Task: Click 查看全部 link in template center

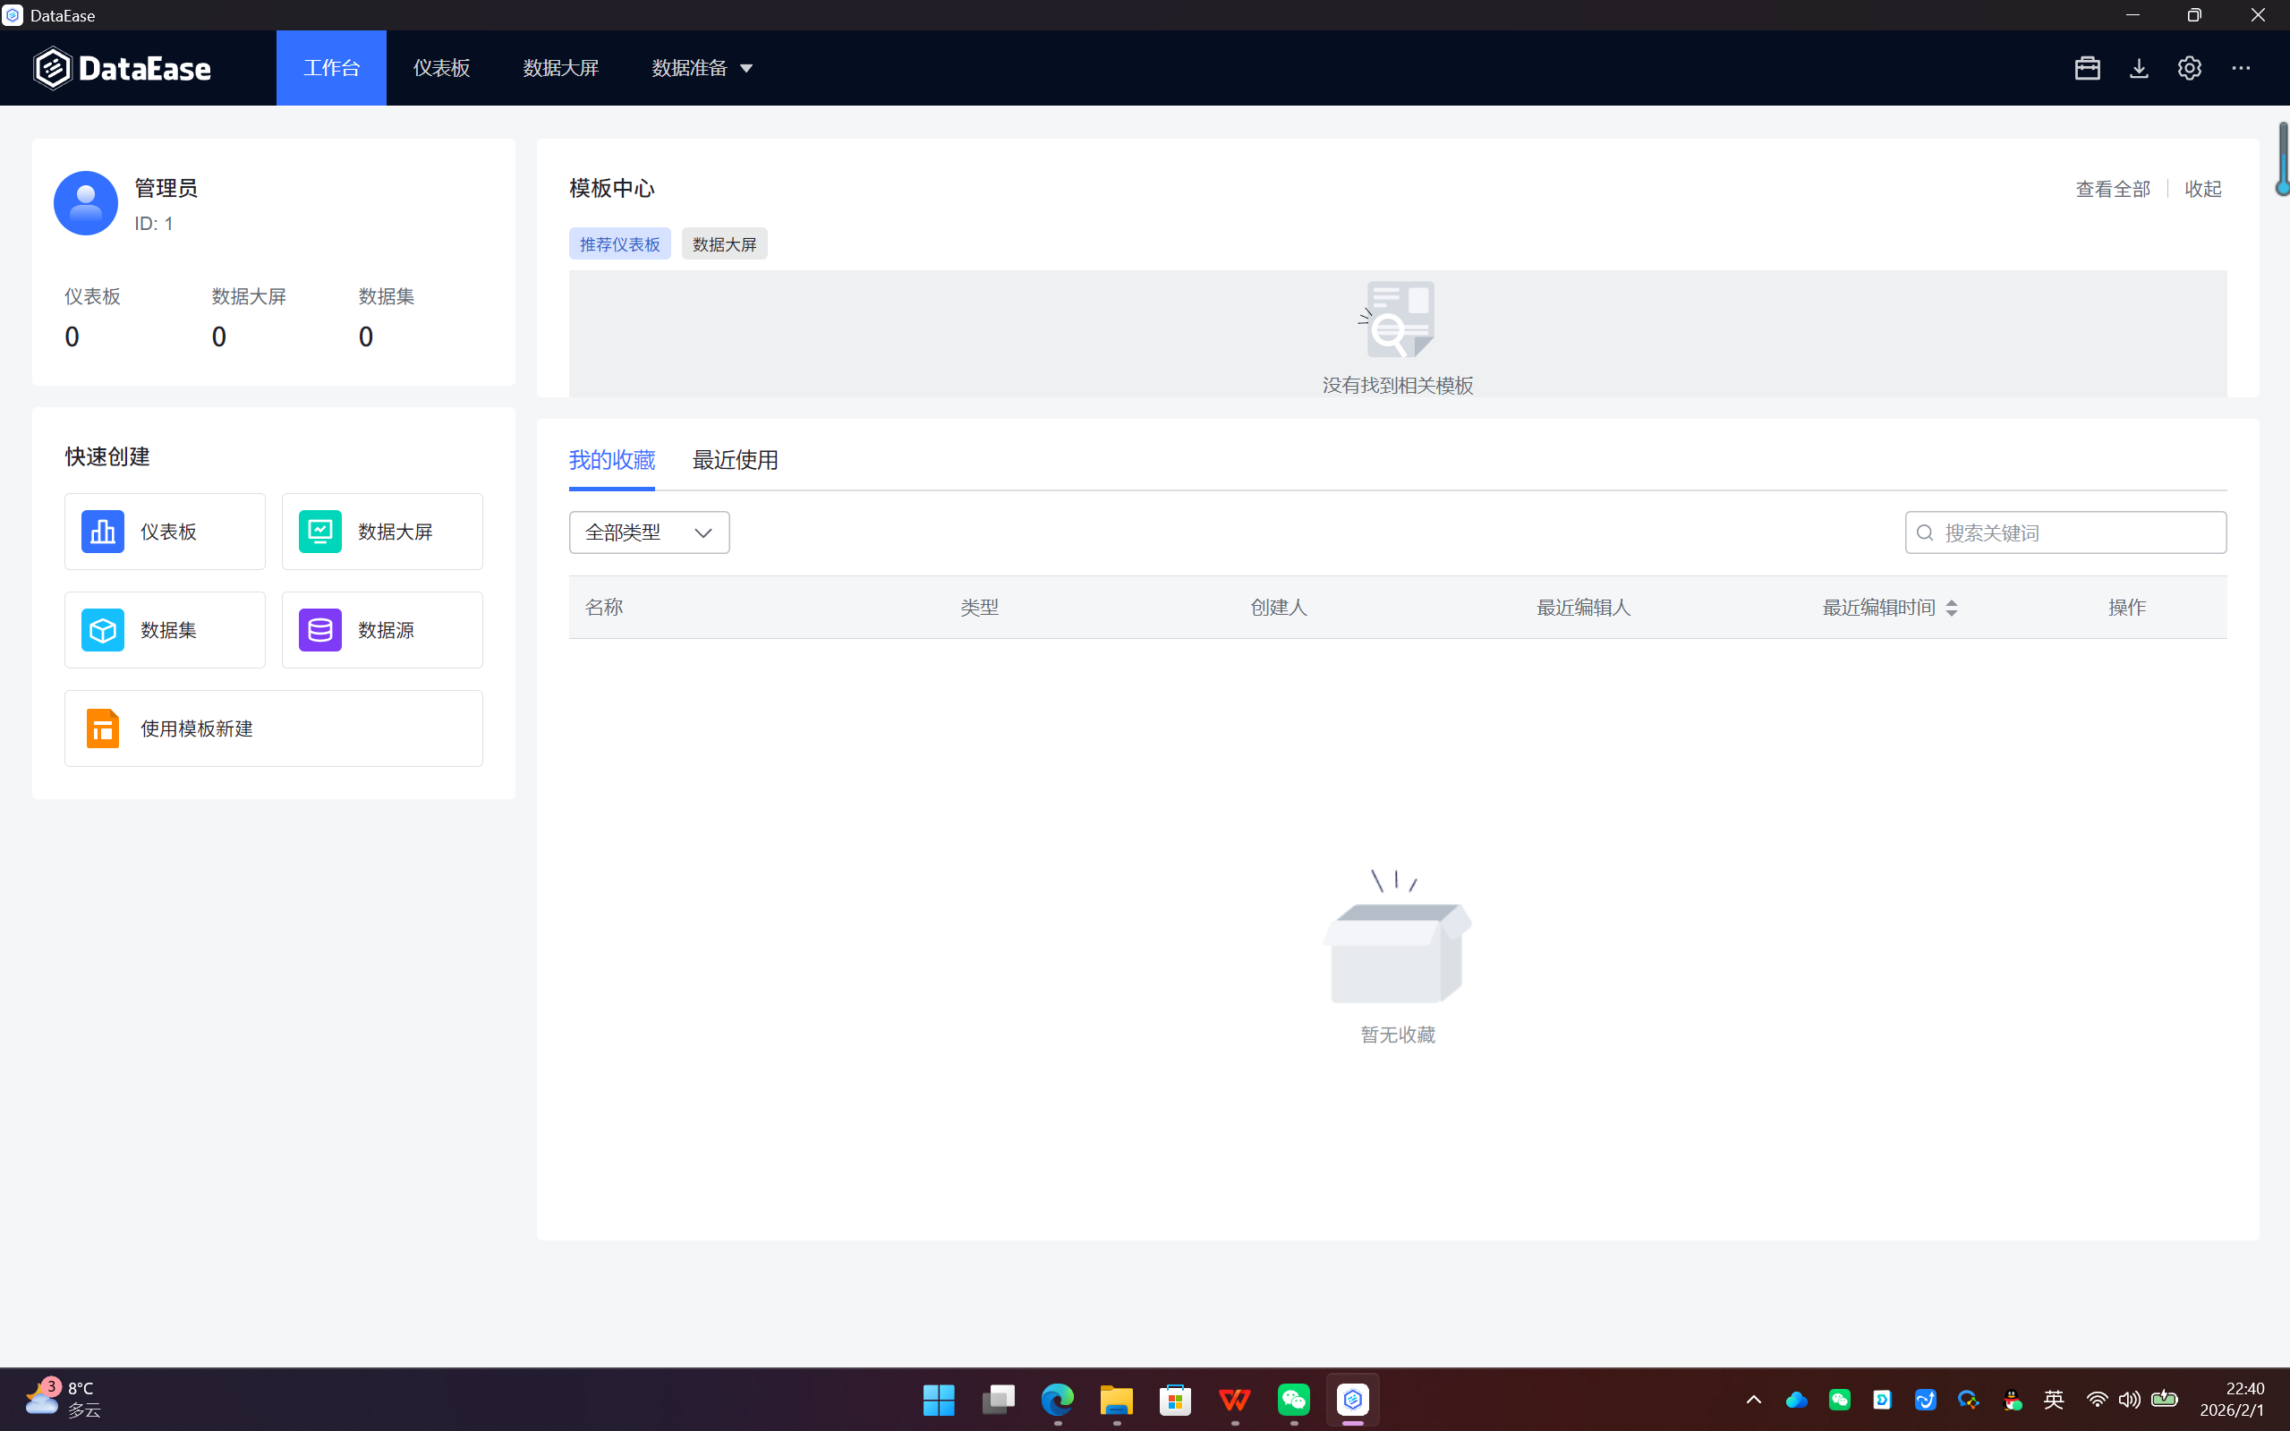Action: coord(2112,190)
